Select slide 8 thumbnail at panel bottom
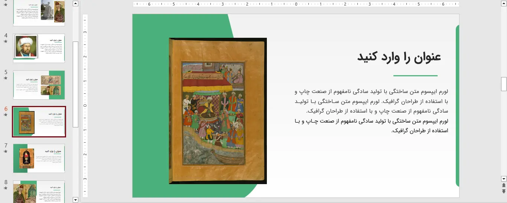The height and width of the screenshot is (203, 507). click(39, 192)
